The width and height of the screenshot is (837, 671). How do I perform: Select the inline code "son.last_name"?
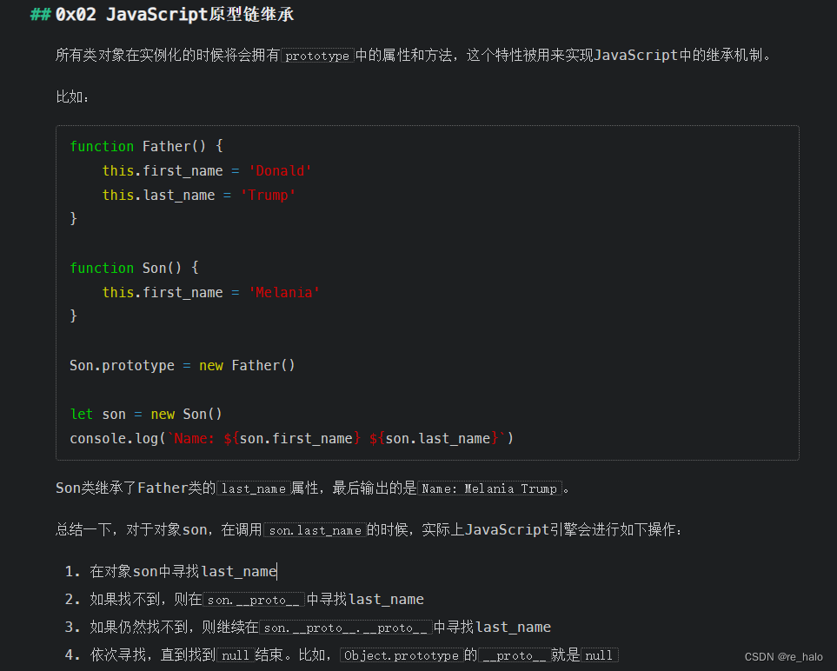coord(314,529)
